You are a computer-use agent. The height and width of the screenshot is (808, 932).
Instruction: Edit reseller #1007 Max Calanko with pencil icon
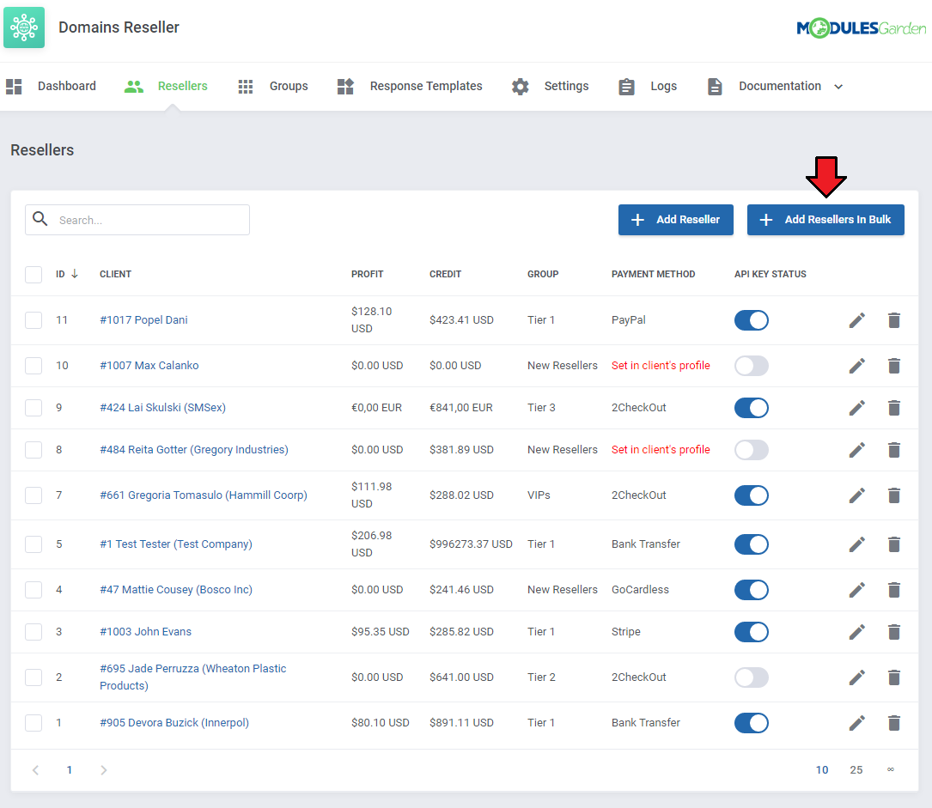pyautogui.click(x=856, y=366)
